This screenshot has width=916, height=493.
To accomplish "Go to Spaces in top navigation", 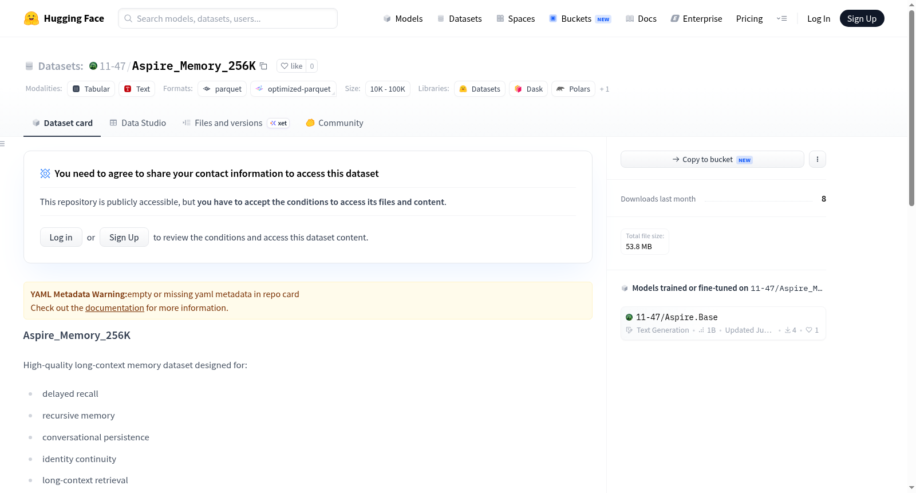I will tap(515, 18).
